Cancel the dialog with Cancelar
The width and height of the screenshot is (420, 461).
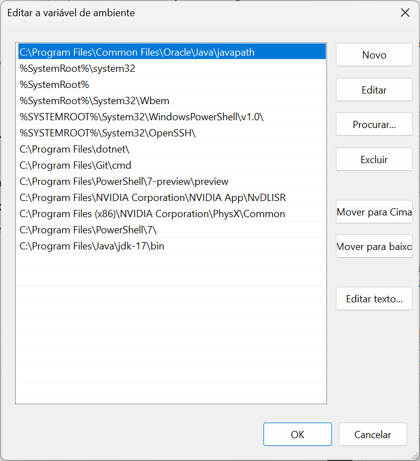[372, 435]
